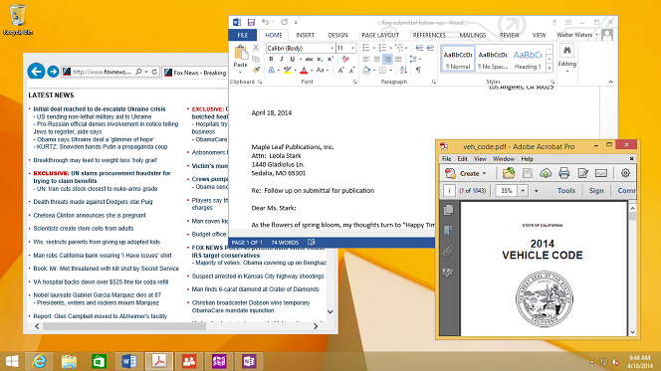Click the Multilevel List icon in Word
The image size is (661, 371).
click(399, 48)
